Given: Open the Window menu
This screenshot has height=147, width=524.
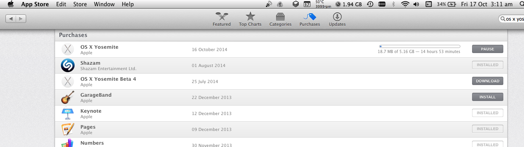Looking at the screenshot, I should 104,4.
